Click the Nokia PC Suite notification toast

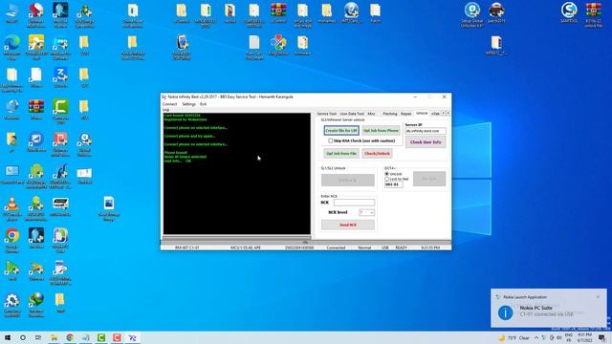click(548, 308)
